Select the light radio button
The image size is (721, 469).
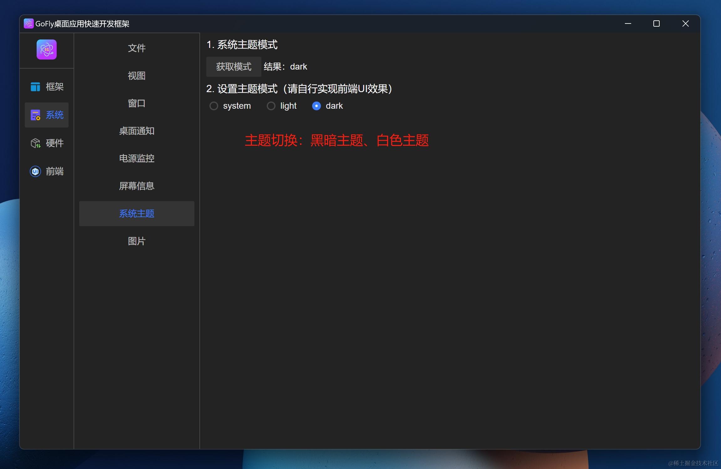point(271,106)
